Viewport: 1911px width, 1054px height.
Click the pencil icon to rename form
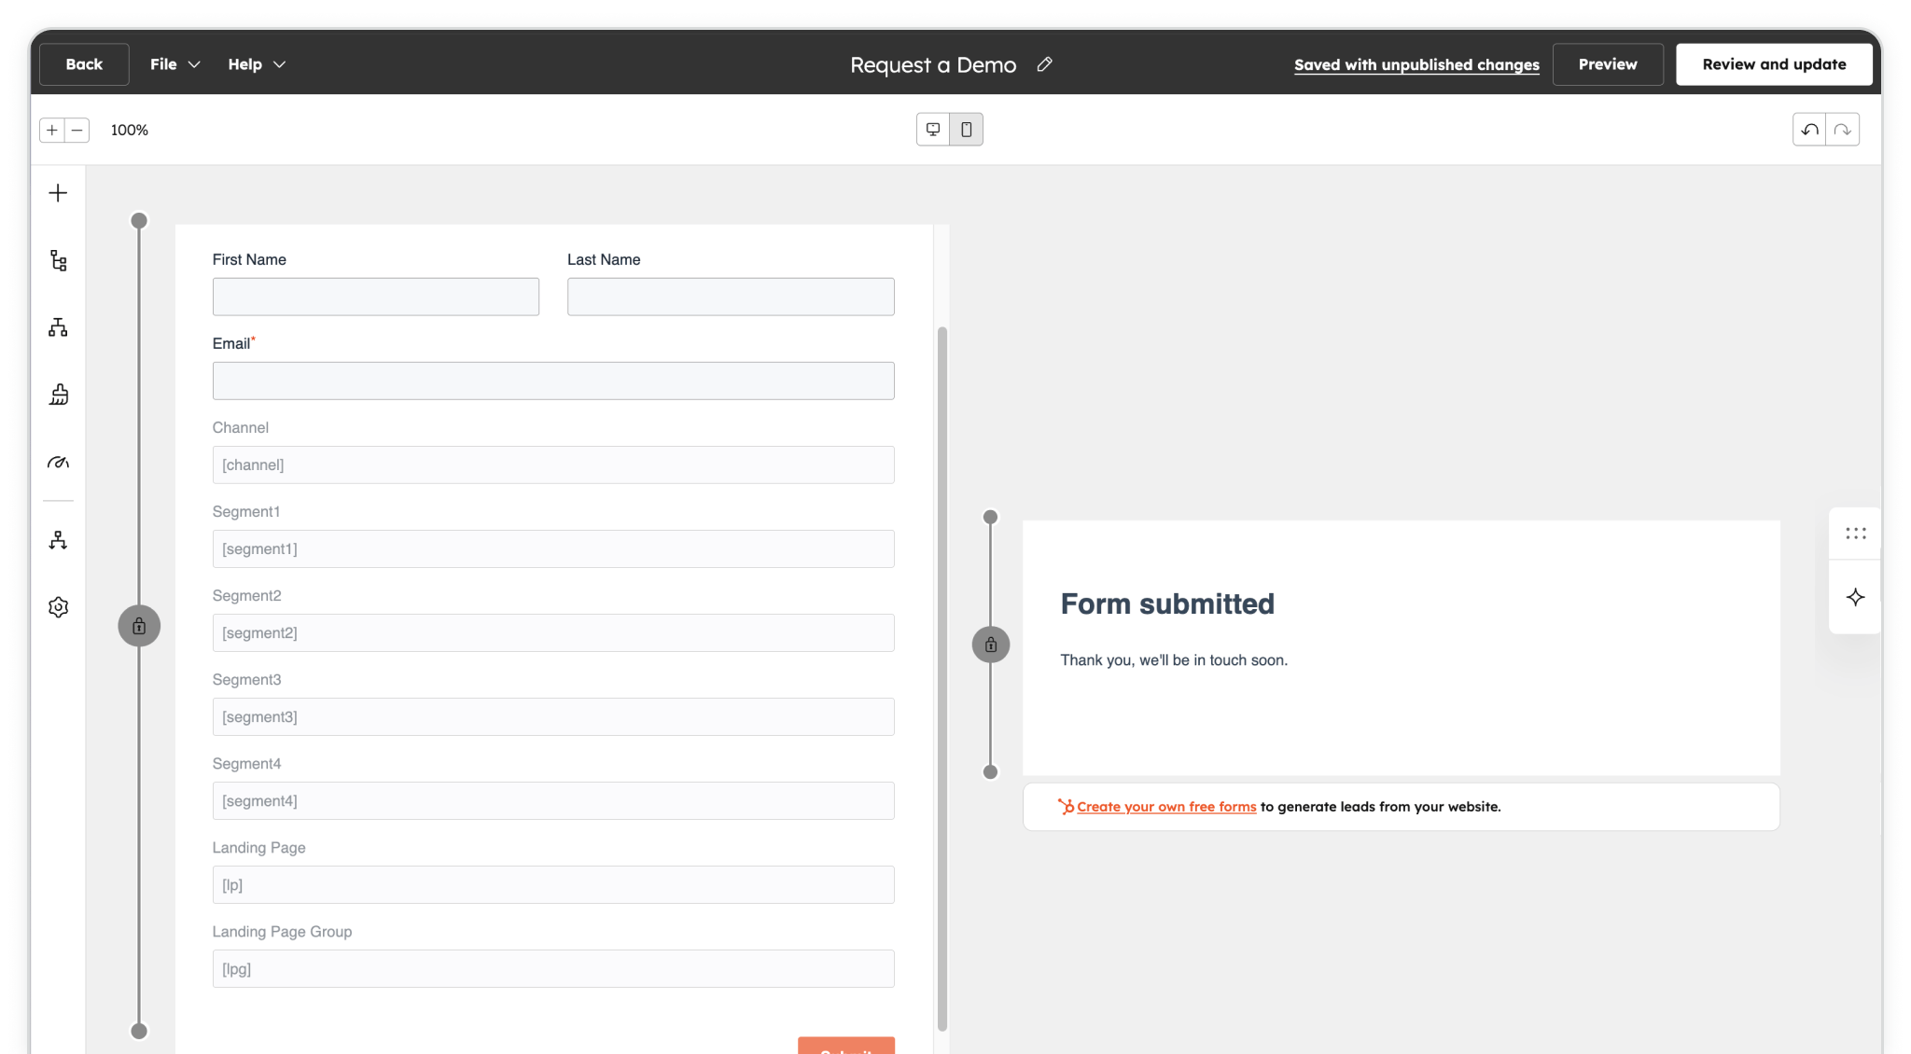pyautogui.click(x=1044, y=64)
